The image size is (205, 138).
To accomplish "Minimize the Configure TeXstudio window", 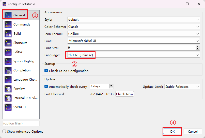I will pos(176,4).
